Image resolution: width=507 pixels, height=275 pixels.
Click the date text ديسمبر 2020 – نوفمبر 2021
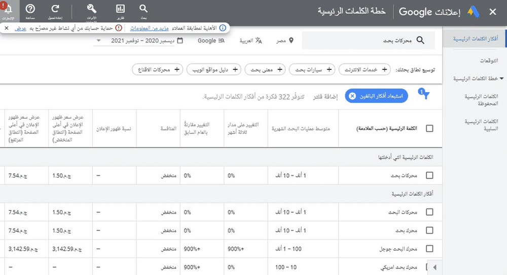coord(142,41)
